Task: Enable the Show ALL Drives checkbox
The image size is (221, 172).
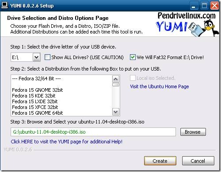Action: click(x=47, y=57)
